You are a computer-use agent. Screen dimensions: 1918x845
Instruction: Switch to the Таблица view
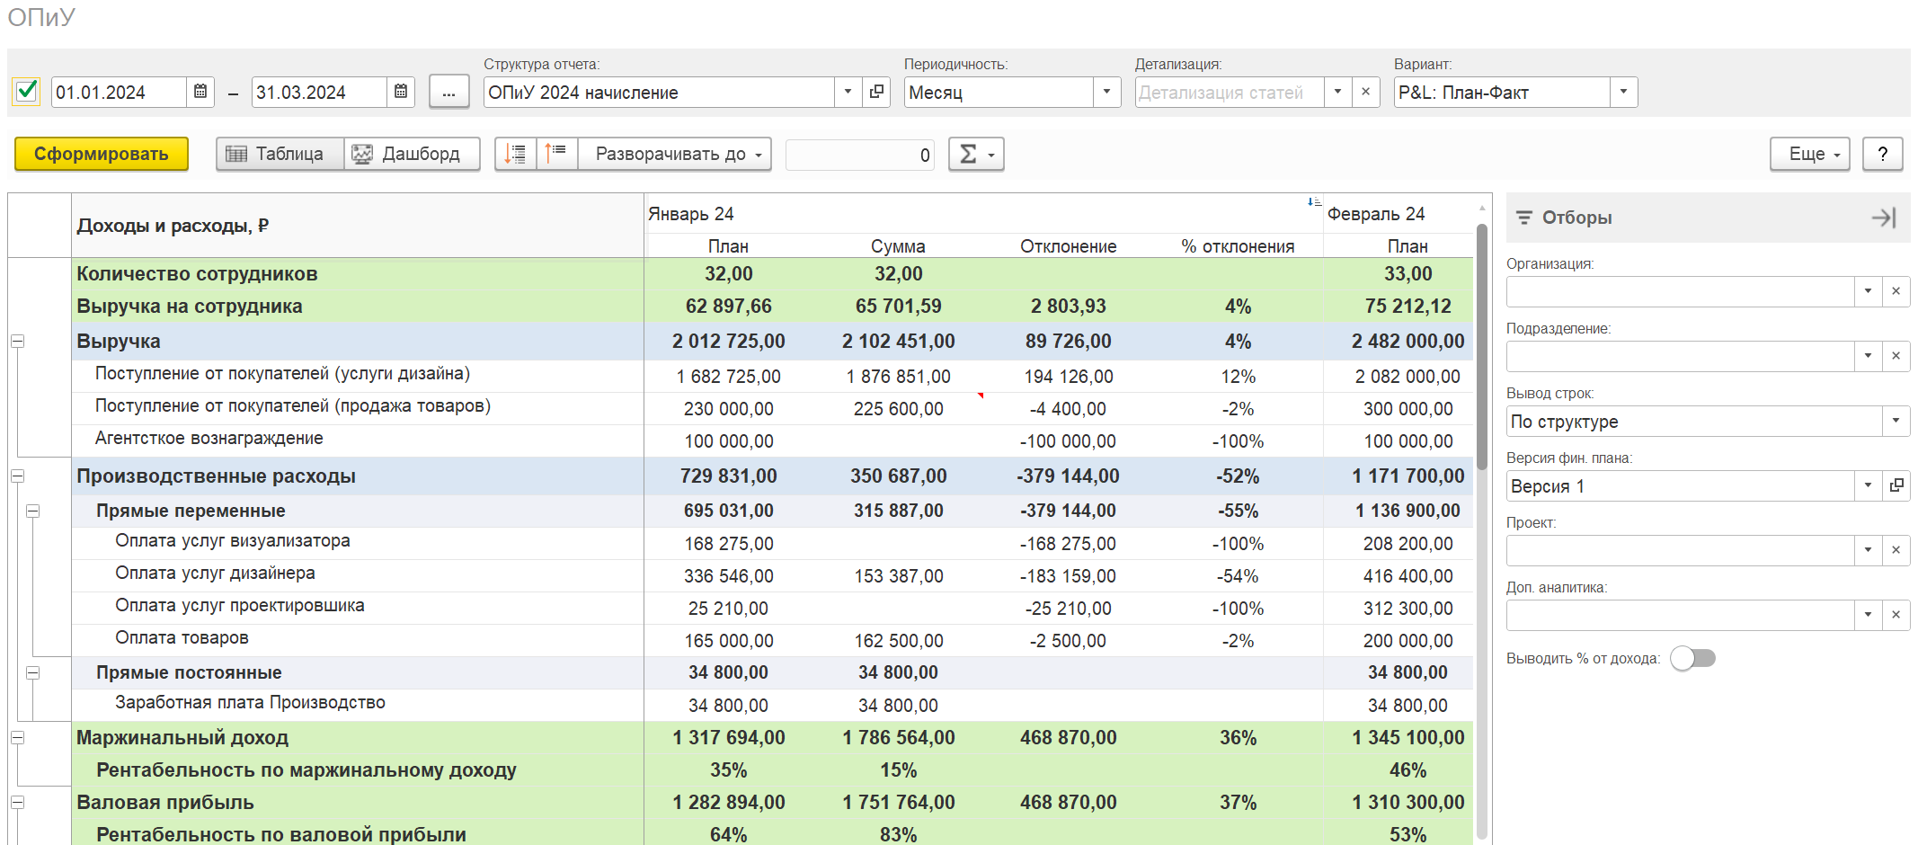point(280,154)
